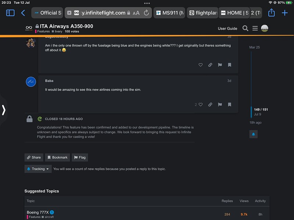
Task: Open the first poster's avatar
Action: pyautogui.click(x=31, y=43)
